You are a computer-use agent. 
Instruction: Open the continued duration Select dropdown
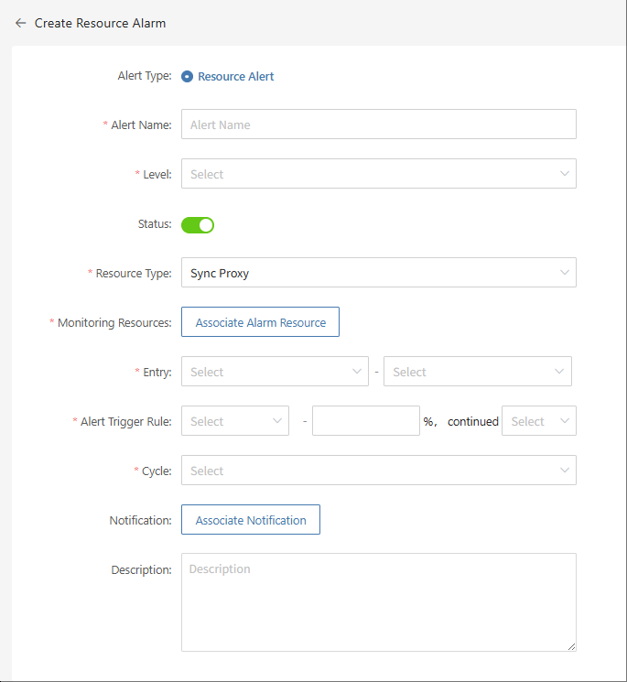pos(539,420)
